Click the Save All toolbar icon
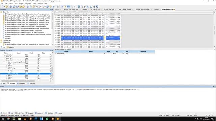Screen dimensions: 216x121 click(14, 7)
